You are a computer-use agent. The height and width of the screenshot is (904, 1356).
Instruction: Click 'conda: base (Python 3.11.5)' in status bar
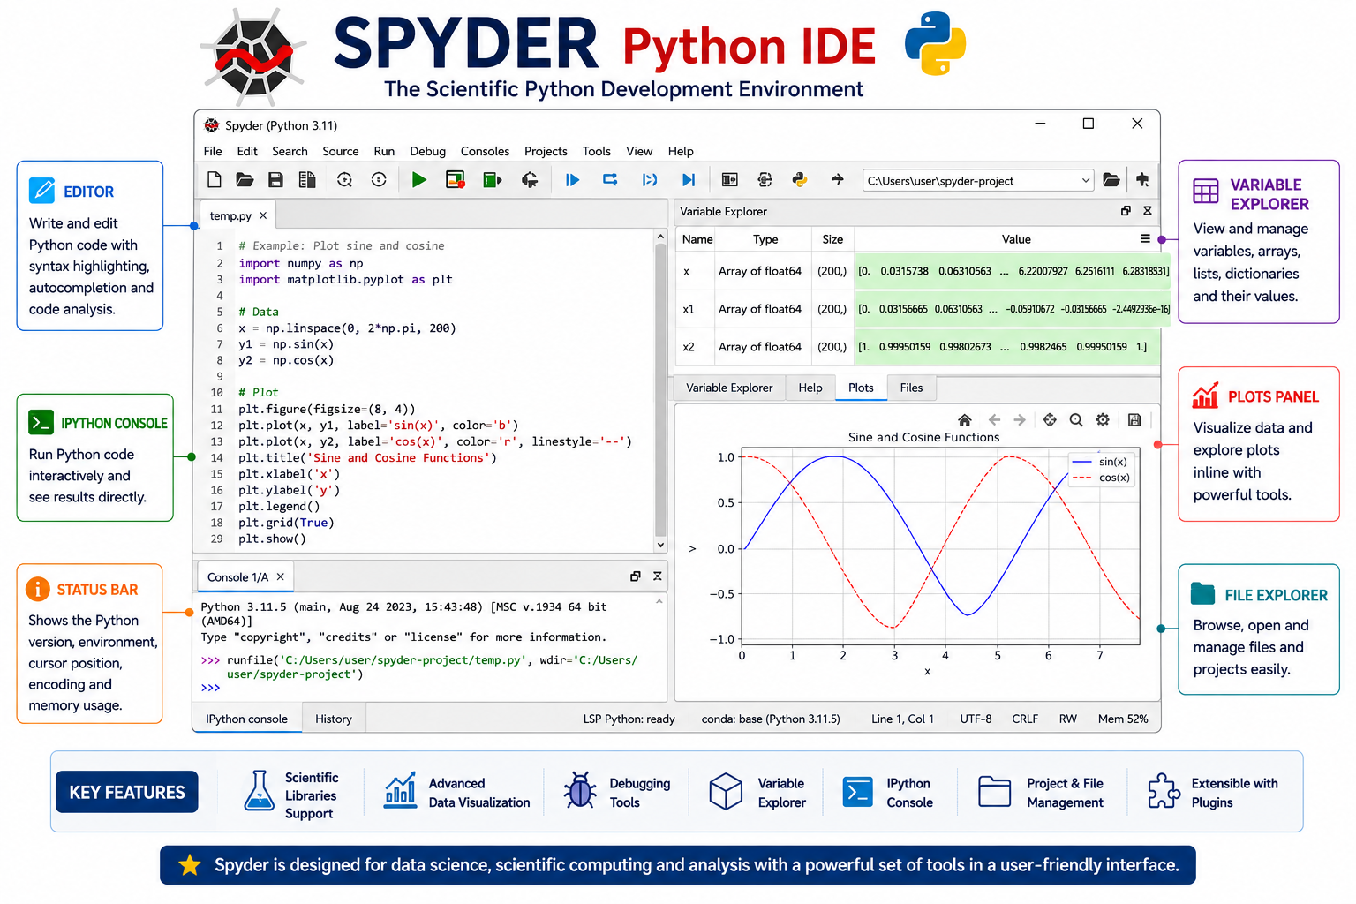click(771, 719)
